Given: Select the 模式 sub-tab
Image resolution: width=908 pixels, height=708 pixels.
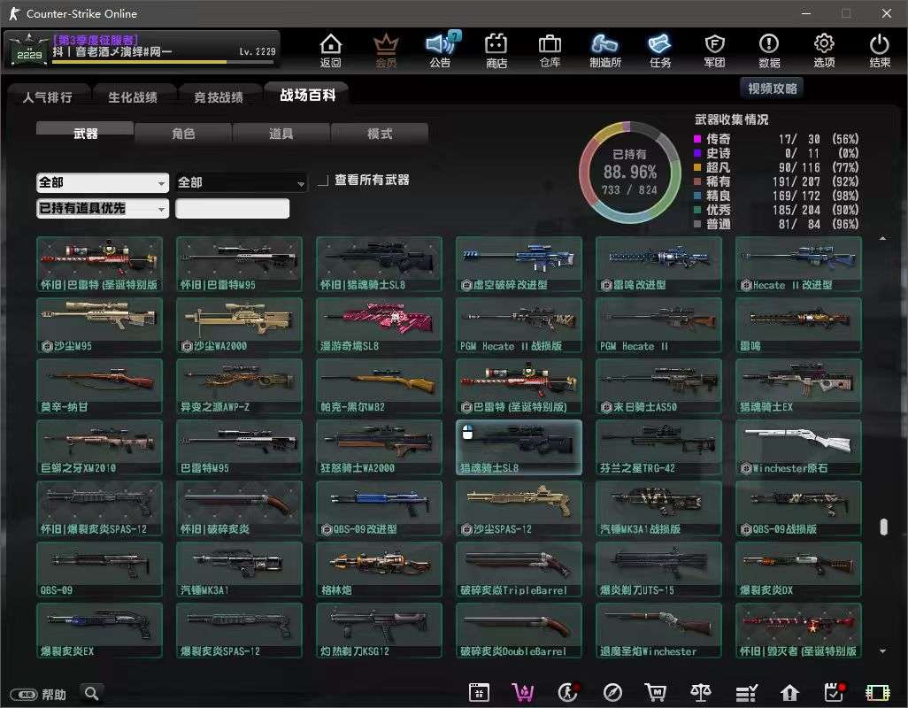Looking at the screenshot, I should tap(380, 134).
